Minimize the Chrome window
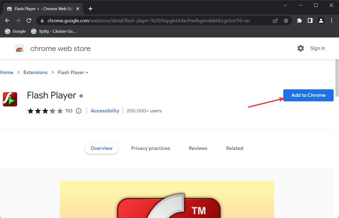Screen dimensions: 339x218 tap(301, 5)
